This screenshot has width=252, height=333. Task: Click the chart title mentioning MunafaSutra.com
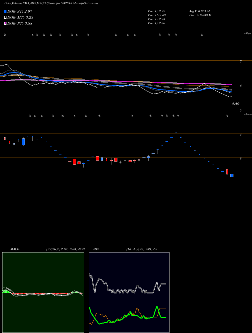point(51,3)
